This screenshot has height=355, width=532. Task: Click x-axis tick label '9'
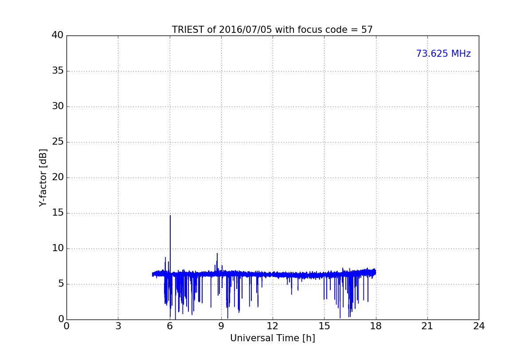(x=221, y=326)
